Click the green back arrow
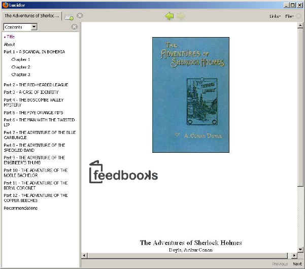Image resolution: width=305 pixels, height=269 pixels. tap(169, 16)
